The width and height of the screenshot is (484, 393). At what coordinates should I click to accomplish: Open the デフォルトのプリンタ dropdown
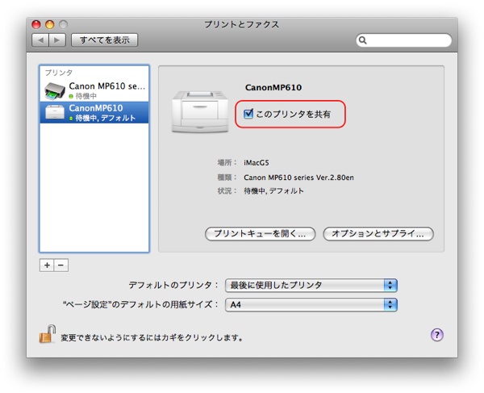pos(311,285)
